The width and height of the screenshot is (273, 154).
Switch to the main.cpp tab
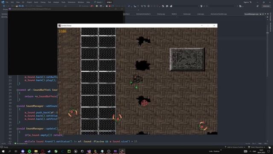pos(200,14)
